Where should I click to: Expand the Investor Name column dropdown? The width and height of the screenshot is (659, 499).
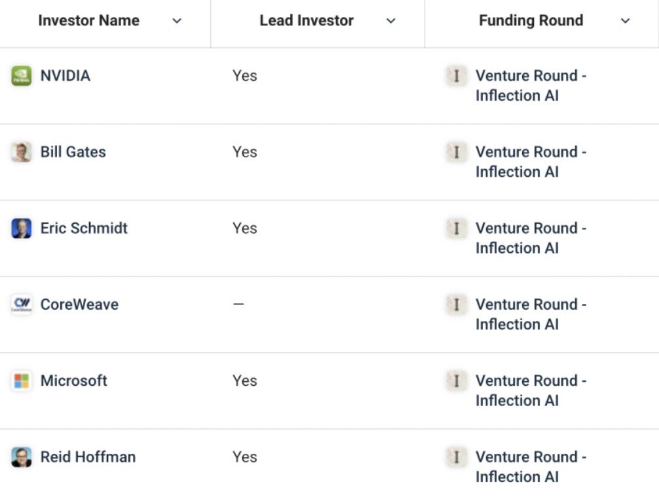click(176, 21)
